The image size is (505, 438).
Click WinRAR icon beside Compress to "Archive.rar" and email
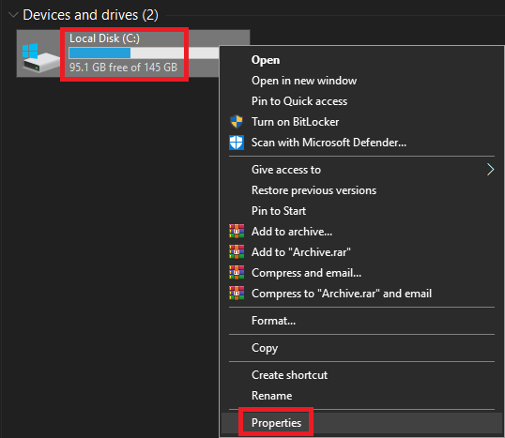pyautogui.click(x=237, y=294)
